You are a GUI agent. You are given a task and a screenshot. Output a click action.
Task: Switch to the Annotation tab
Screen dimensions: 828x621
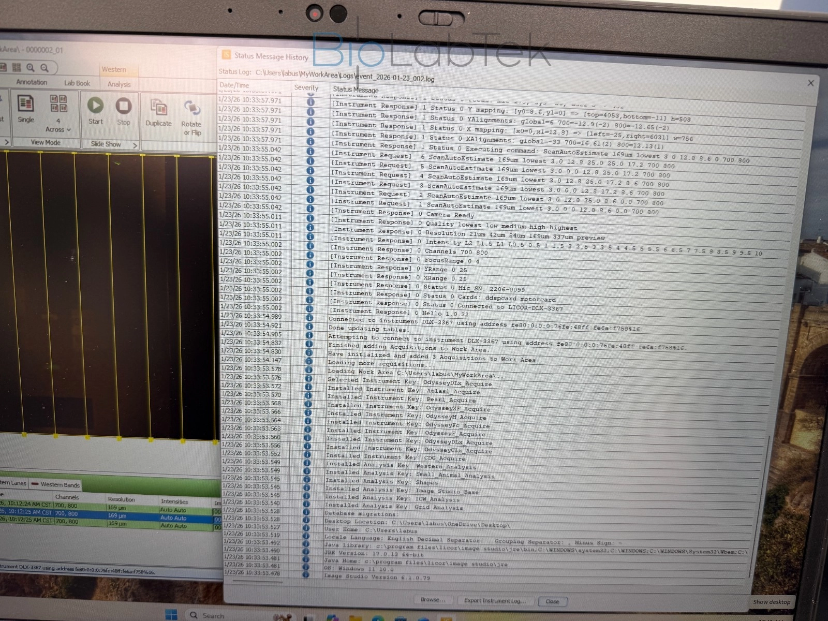[31, 82]
